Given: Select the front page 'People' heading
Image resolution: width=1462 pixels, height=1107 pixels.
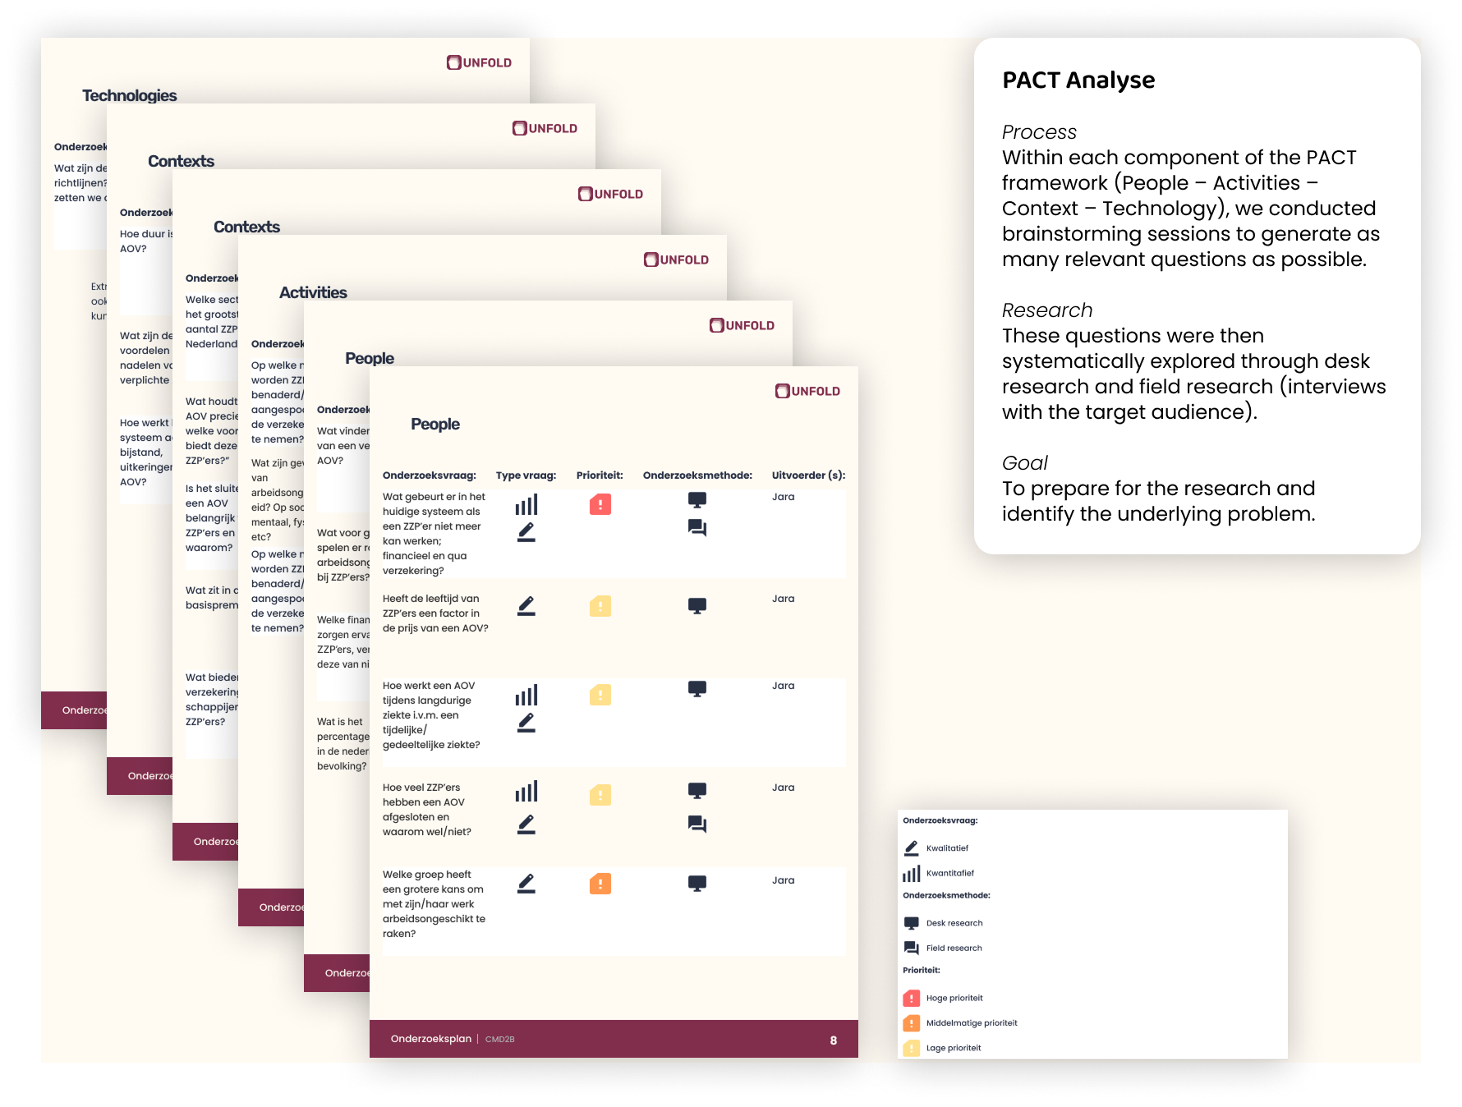Looking at the screenshot, I should (x=435, y=424).
